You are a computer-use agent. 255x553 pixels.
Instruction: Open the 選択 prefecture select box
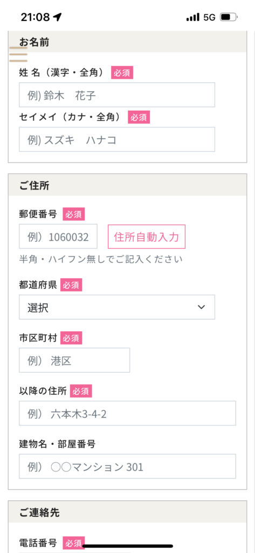pos(117,307)
